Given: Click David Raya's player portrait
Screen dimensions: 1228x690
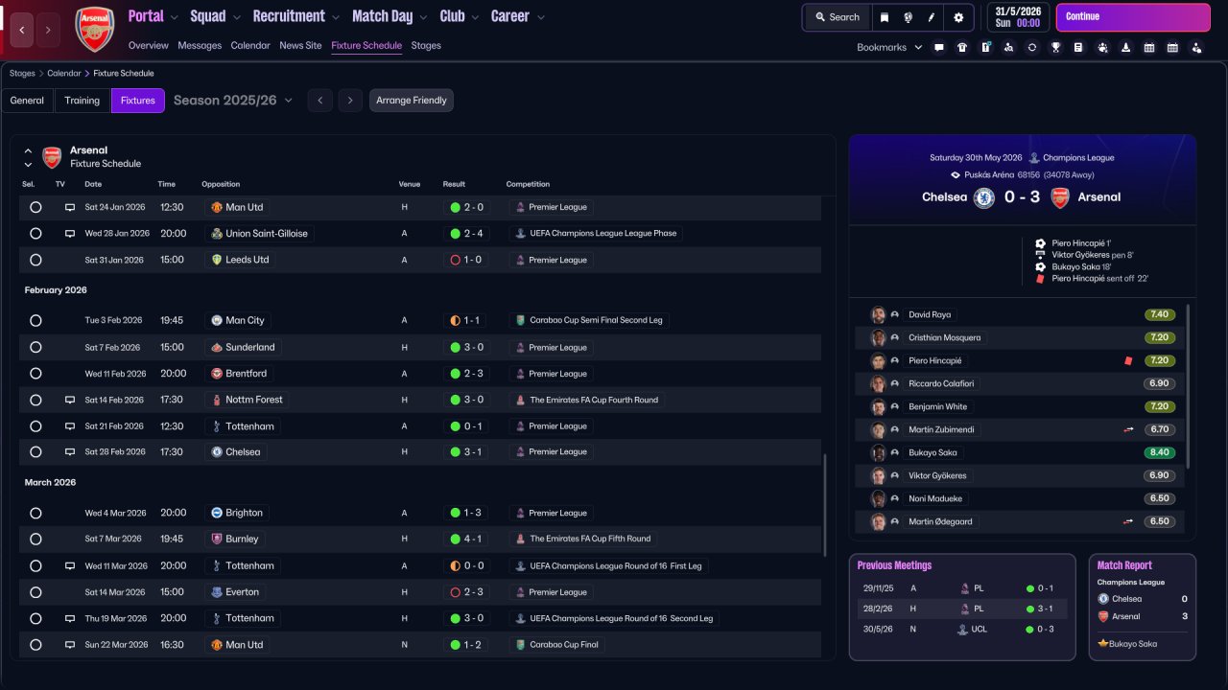Looking at the screenshot, I should tap(878, 314).
